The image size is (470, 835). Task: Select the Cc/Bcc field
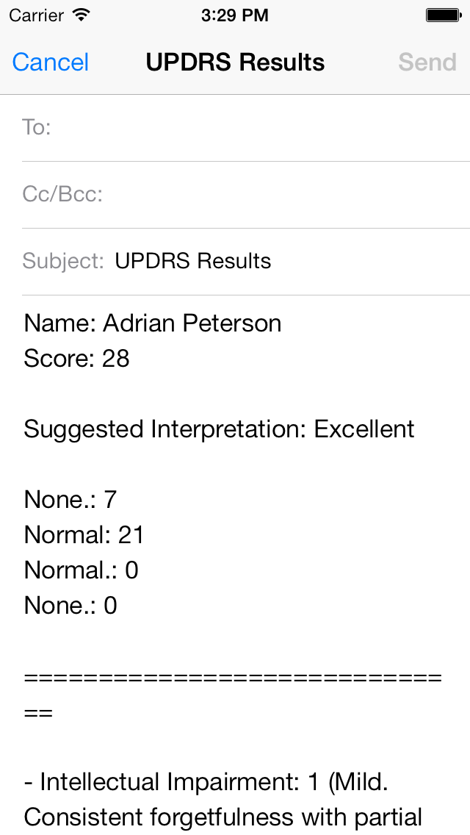tap(246, 195)
